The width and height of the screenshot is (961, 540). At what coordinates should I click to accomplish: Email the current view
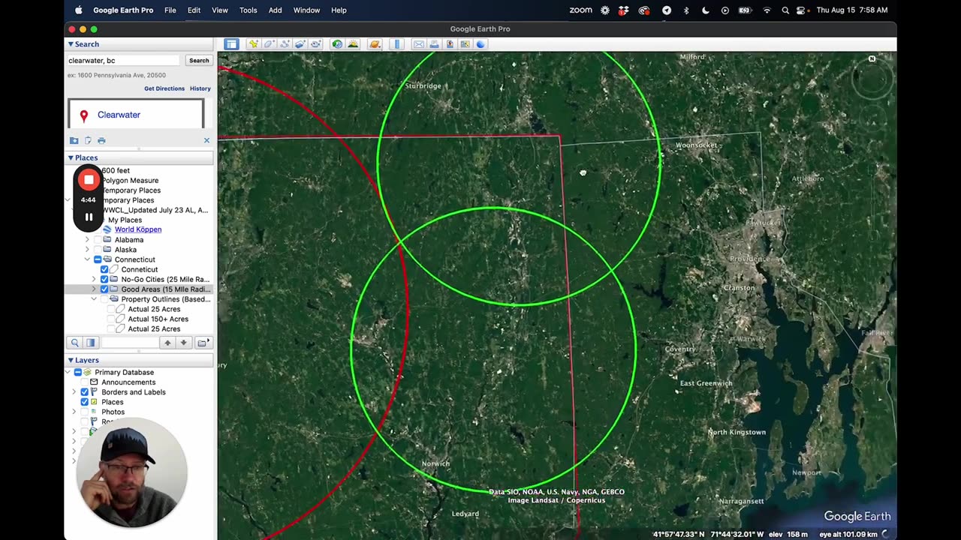click(419, 44)
